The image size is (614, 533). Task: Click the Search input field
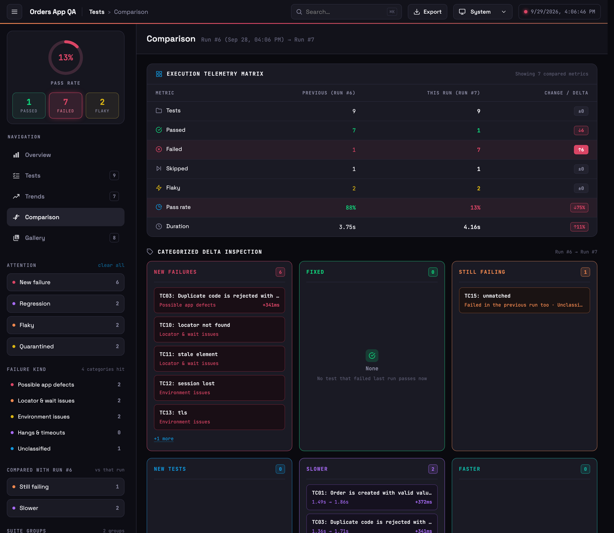coord(346,12)
